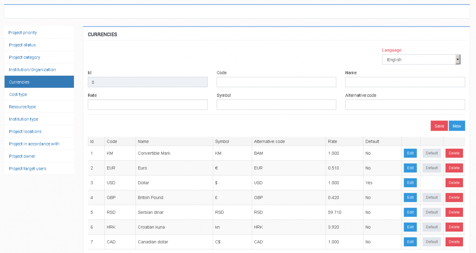The height and width of the screenshot is (253, 476).
Task: Edit the Convertible Mark entry
Action: 410,153
